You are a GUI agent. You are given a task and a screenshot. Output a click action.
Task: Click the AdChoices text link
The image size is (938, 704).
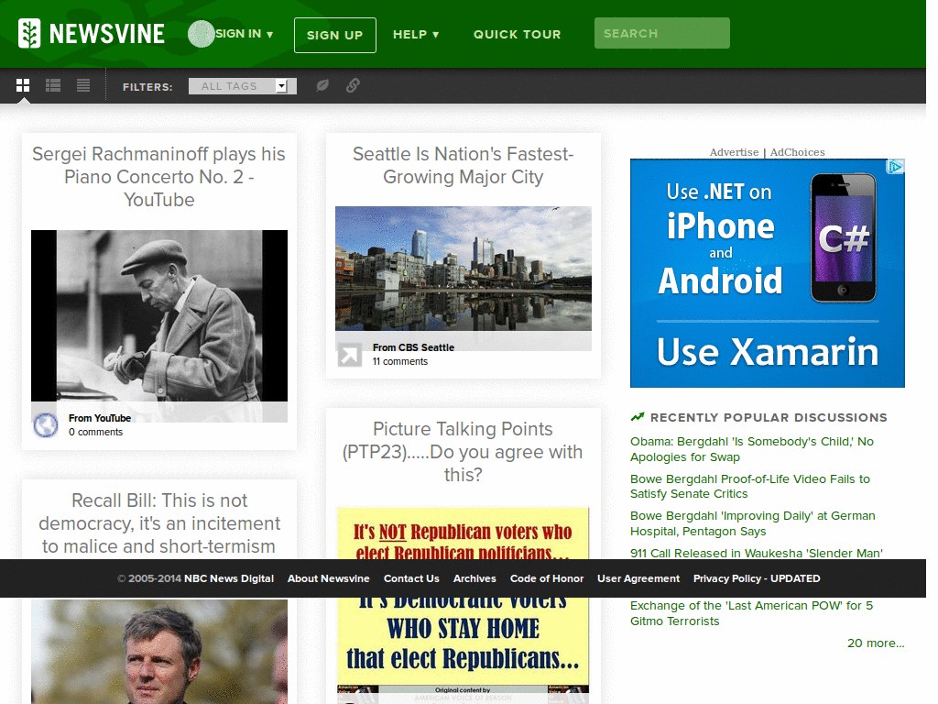click(798, 152)
